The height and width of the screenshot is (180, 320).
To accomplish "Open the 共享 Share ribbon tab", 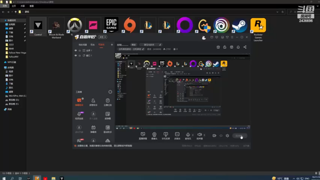I will pyautogui.click(x=23, y=6).
